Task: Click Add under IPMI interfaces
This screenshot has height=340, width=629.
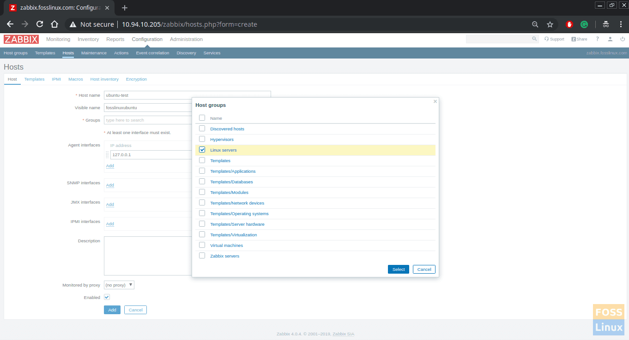Action: [110, 224]
